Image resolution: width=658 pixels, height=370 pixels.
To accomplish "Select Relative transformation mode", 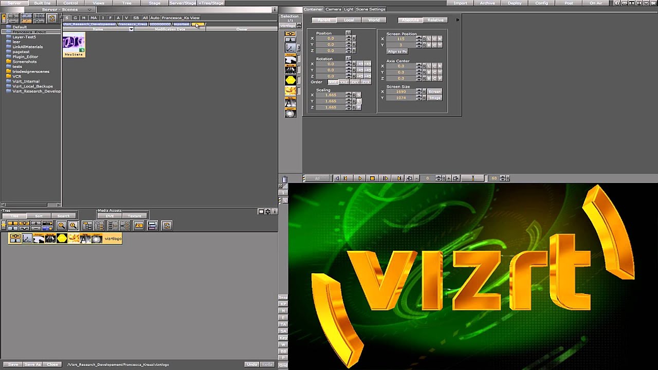I will [435, 20].
